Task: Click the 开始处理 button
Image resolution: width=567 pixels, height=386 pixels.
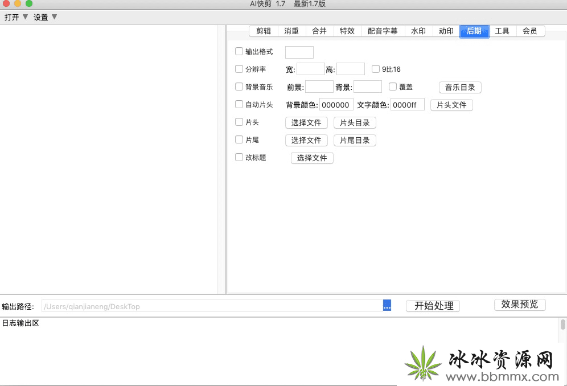Action: (x=433, y=306)
